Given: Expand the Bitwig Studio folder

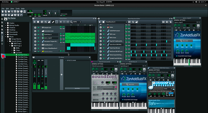Looking at the screenshot, I should (x=5, y=25).
